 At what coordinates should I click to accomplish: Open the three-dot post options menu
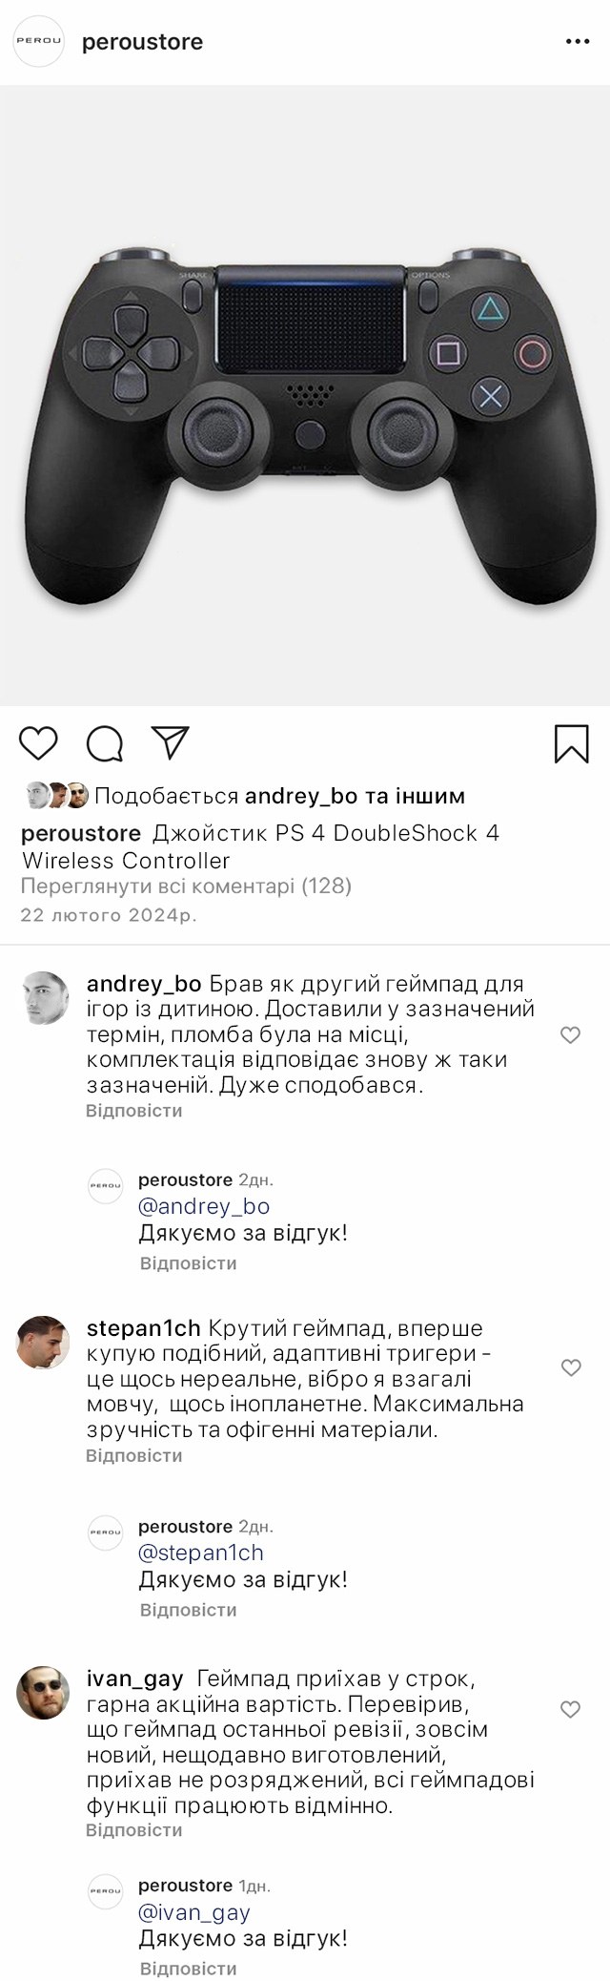coord(578,42)
